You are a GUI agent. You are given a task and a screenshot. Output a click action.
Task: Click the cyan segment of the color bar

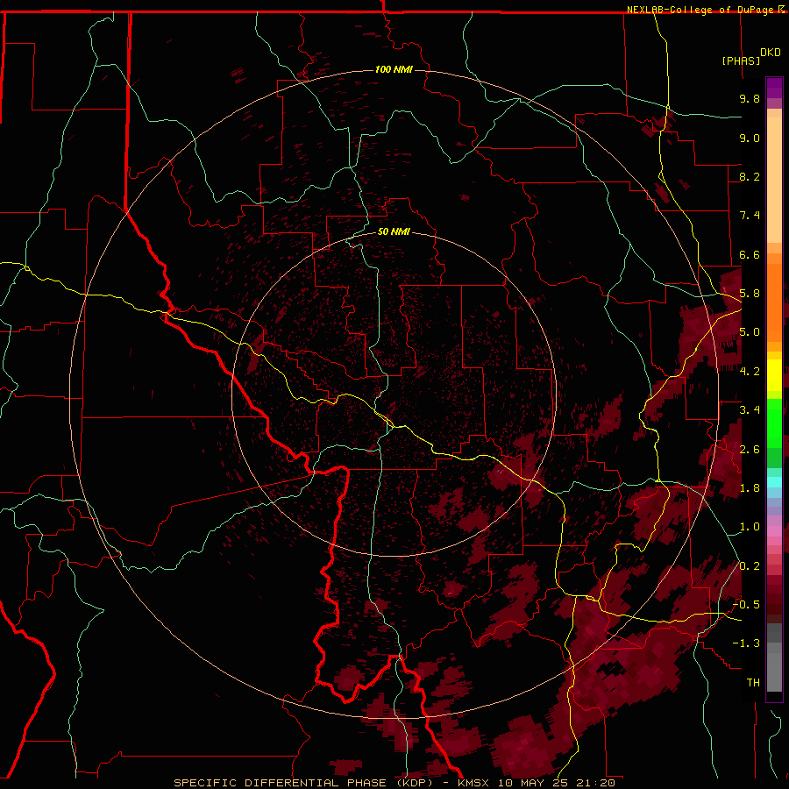(774, 482)
